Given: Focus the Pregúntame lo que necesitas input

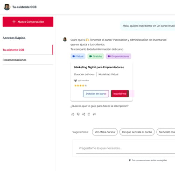Looking at the screenshot, I should (x=126, y=148).
